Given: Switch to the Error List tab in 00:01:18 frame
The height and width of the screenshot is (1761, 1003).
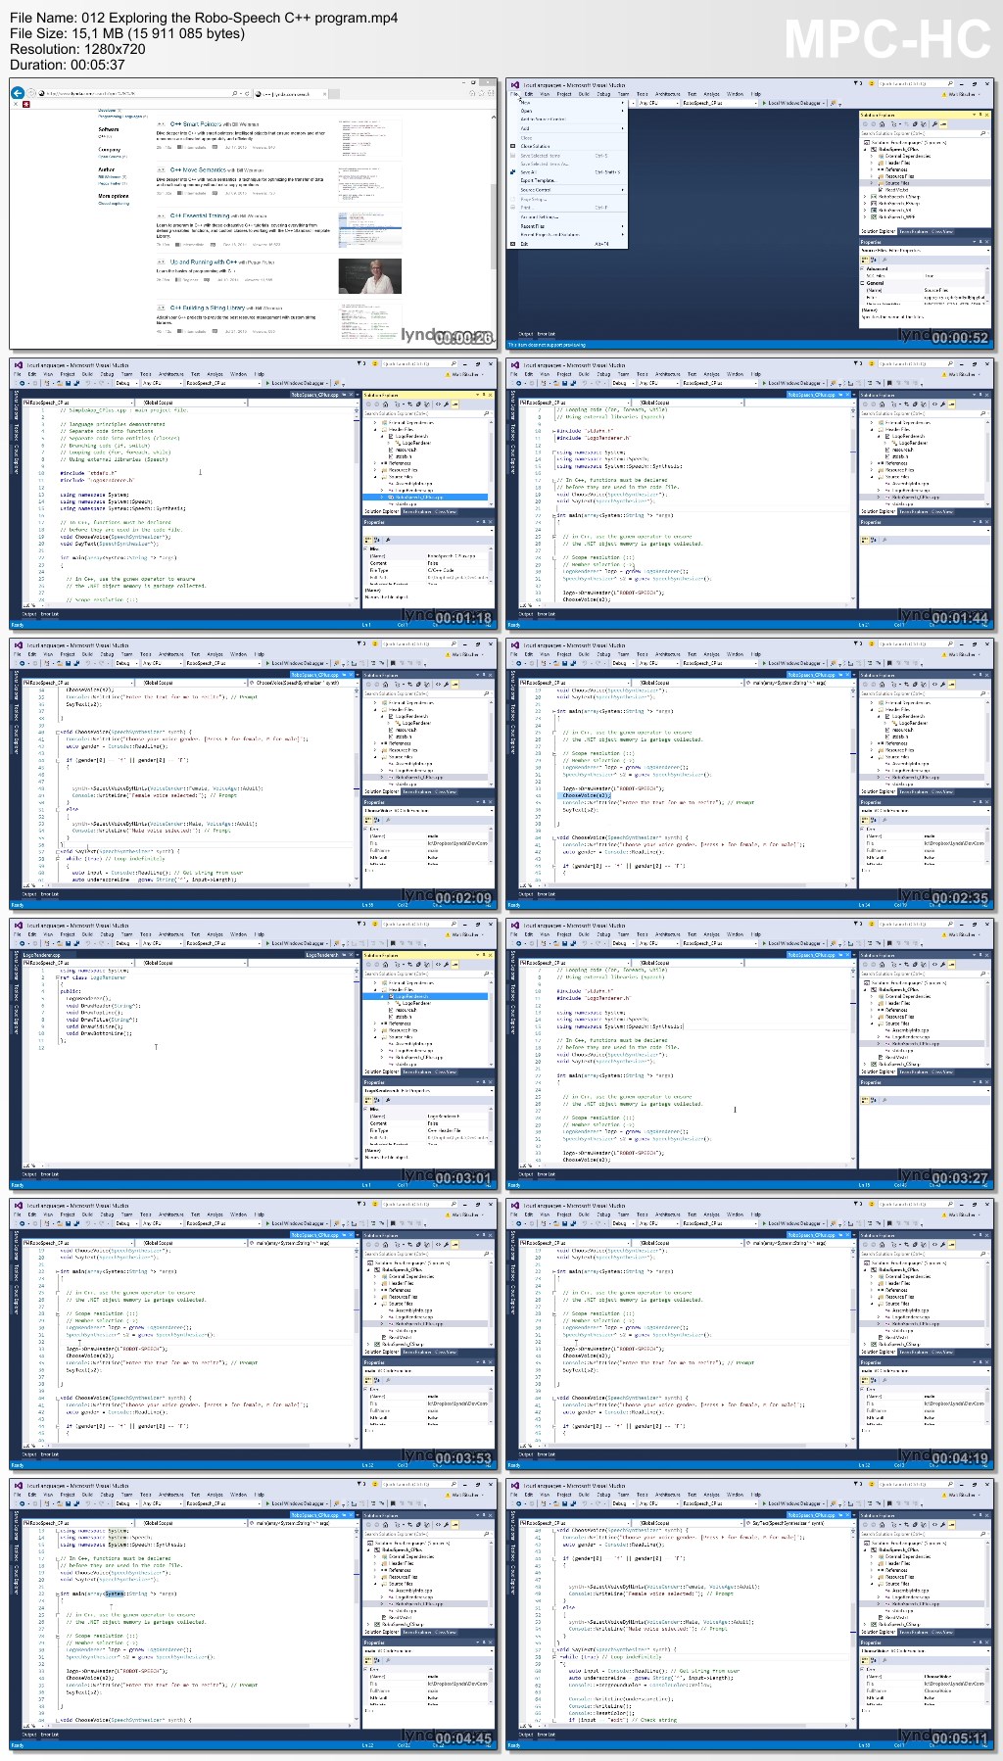Looking at the screenshot, I should click(x=50, y=614).
